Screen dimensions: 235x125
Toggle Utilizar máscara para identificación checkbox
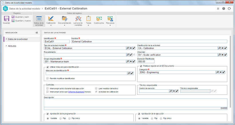click(x=48, y=67)
